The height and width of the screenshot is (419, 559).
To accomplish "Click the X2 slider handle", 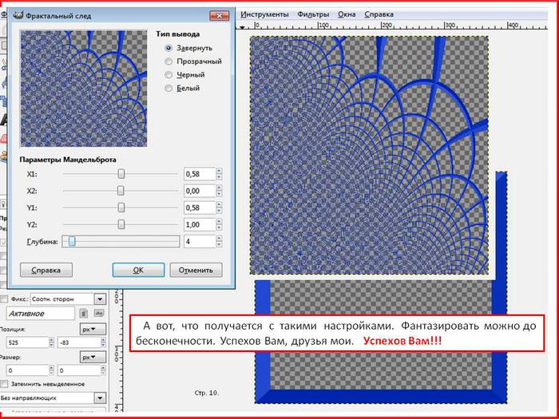I will coord(121,191).
